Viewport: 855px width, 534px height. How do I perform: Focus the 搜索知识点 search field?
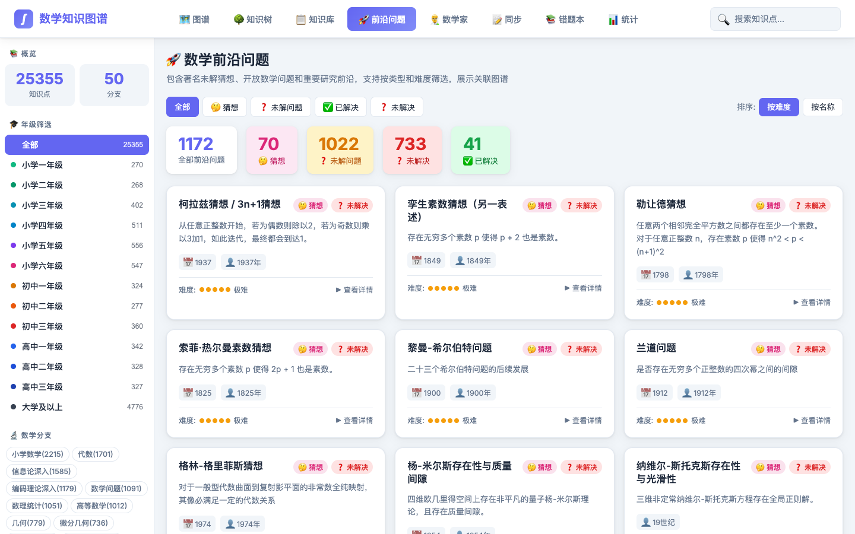coord(775,19)
